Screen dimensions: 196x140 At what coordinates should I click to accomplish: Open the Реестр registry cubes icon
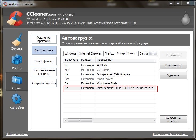click(x=17, y=60)
